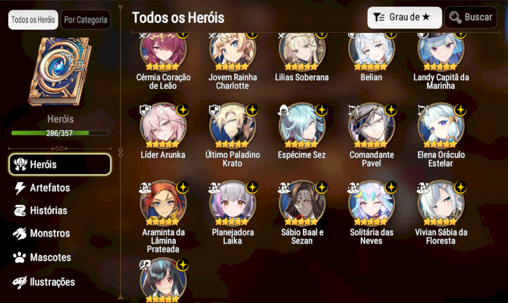Click the mage hat icon on Planejadora Laika
The image size is (508, 303).
coord(215,188)
